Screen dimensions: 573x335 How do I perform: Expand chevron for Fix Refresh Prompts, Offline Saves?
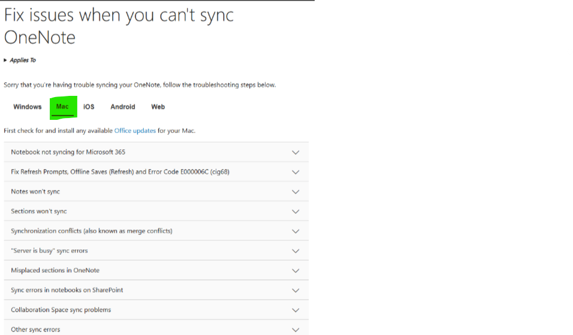(x=295, y=172)
